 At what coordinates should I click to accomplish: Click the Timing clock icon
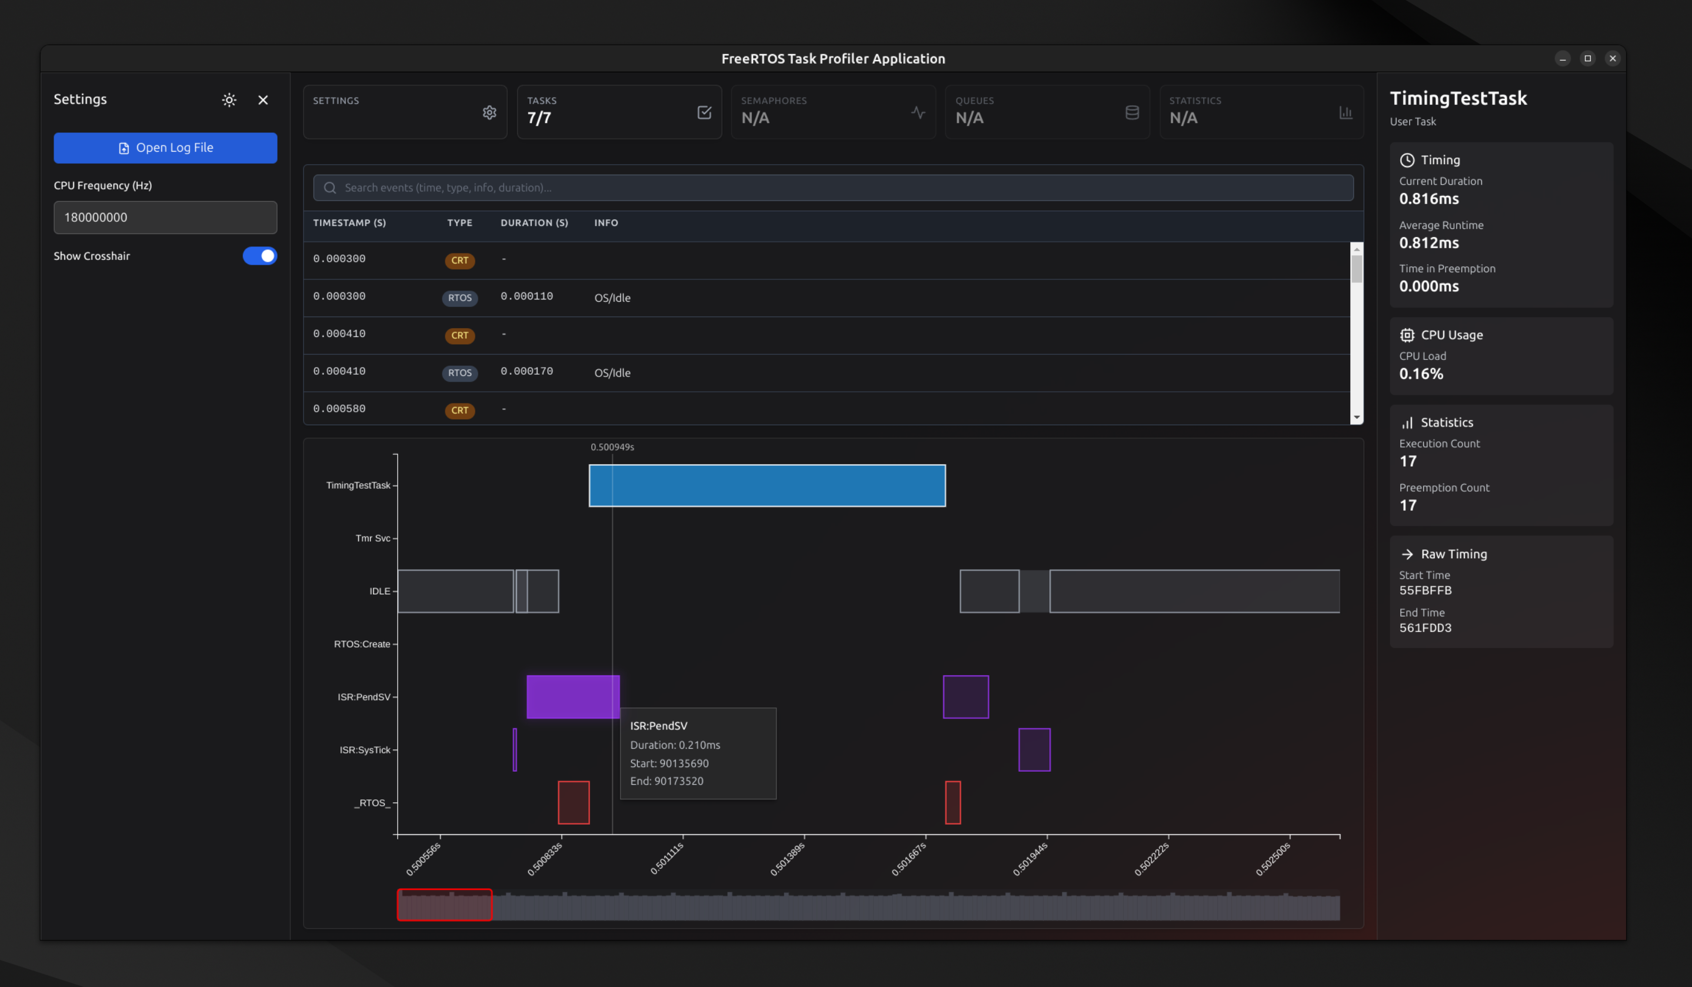(x=1407, y=161)
